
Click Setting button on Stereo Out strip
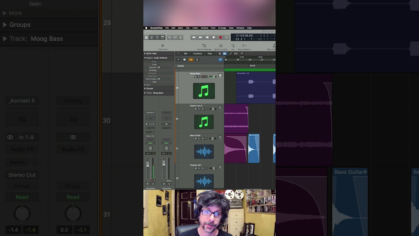[x=166, y=112]
